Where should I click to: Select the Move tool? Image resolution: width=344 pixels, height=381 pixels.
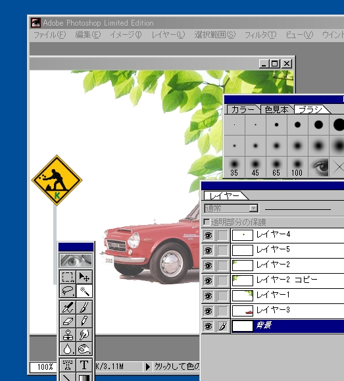tap(84, 277)
